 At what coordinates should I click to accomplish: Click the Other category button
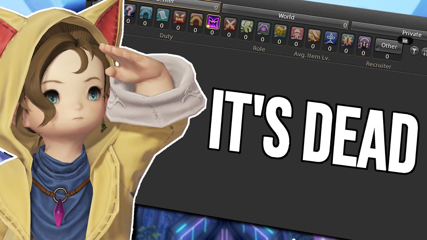point(388,46)
